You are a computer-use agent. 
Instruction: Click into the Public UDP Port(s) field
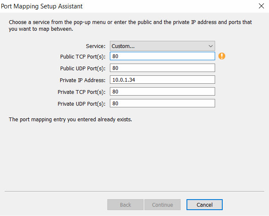pyautogui.click(x=162, y=68)
